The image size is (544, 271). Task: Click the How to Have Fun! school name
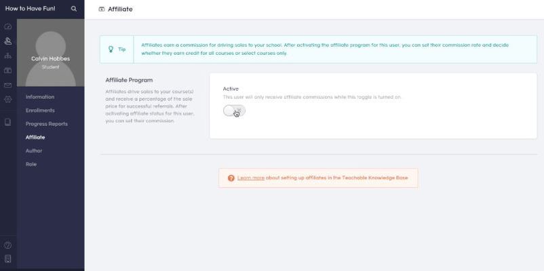30,9
